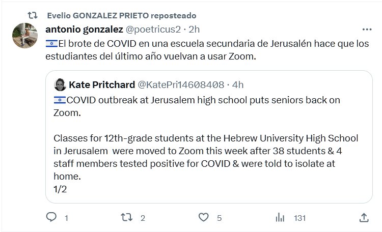Click the share upload icon
Viewport: 382px width, 232px height.
(x=364, y=217)
